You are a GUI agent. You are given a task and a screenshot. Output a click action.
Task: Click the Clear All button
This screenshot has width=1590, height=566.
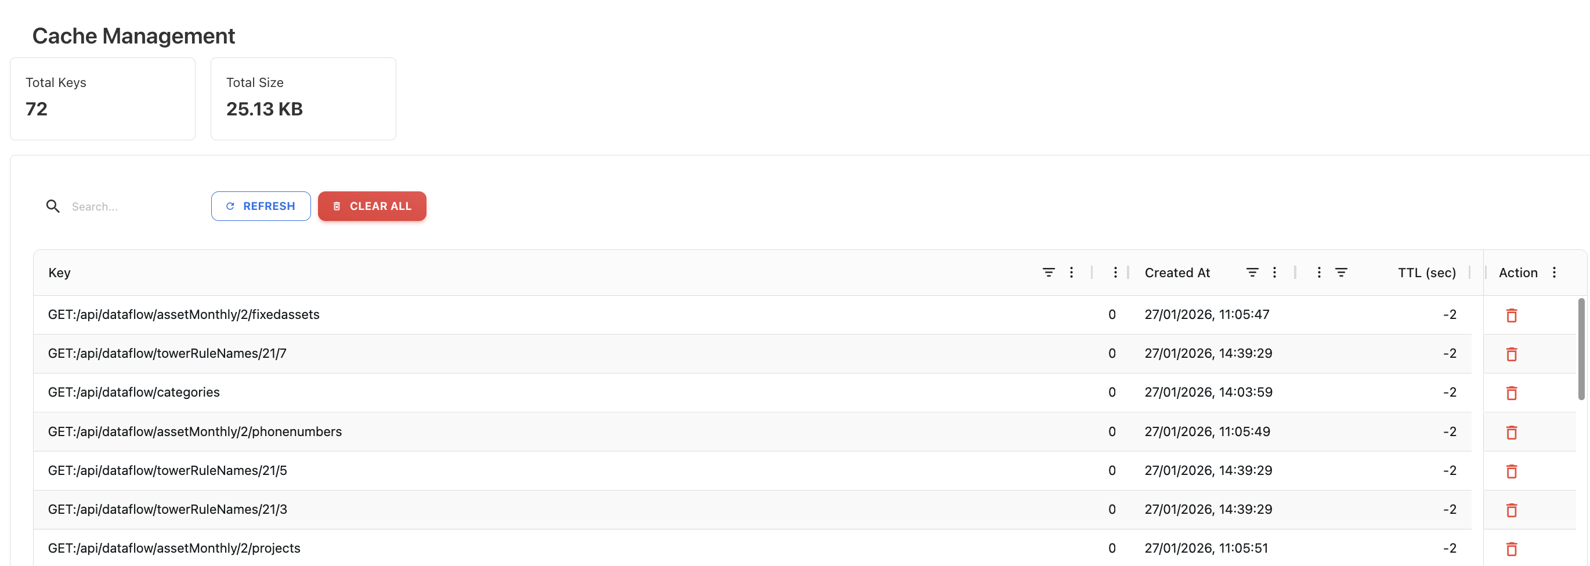[371, 206]
